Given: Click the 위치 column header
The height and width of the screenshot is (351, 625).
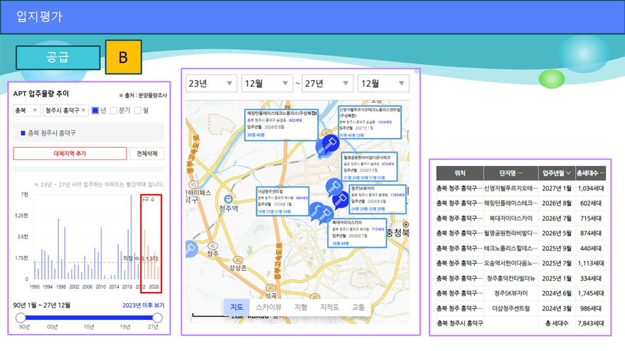Looking at the screenshot, I should [459, 173].
